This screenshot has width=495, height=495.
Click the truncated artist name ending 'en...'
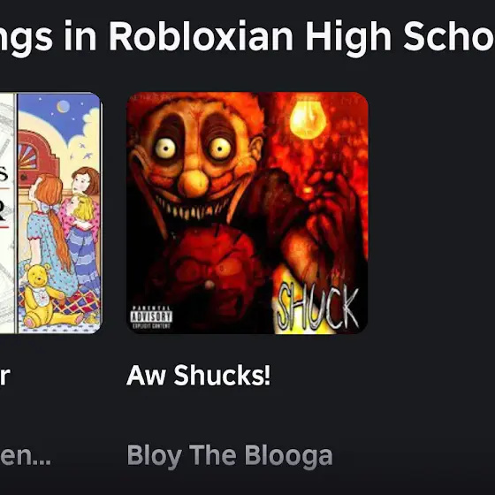click(26, 456)
